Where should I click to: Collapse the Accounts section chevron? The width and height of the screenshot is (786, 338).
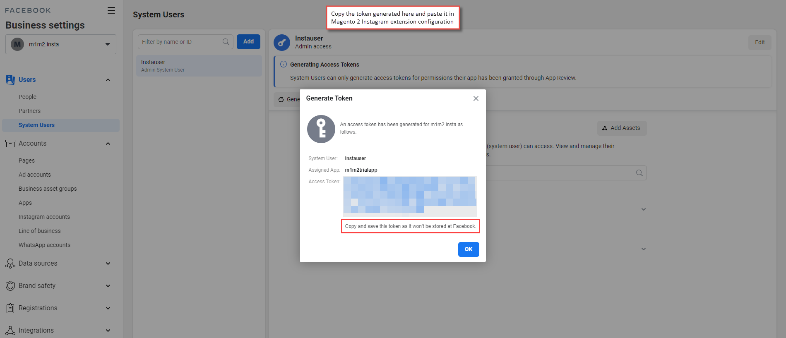click(x=108, y=144)
